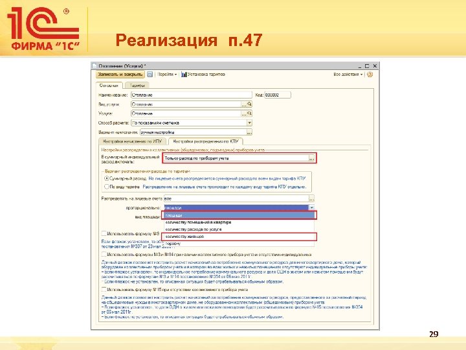Screen dimensions: 466x350
Task: Choose количеству помещений в квартире option
Action: tap(239, 222)
